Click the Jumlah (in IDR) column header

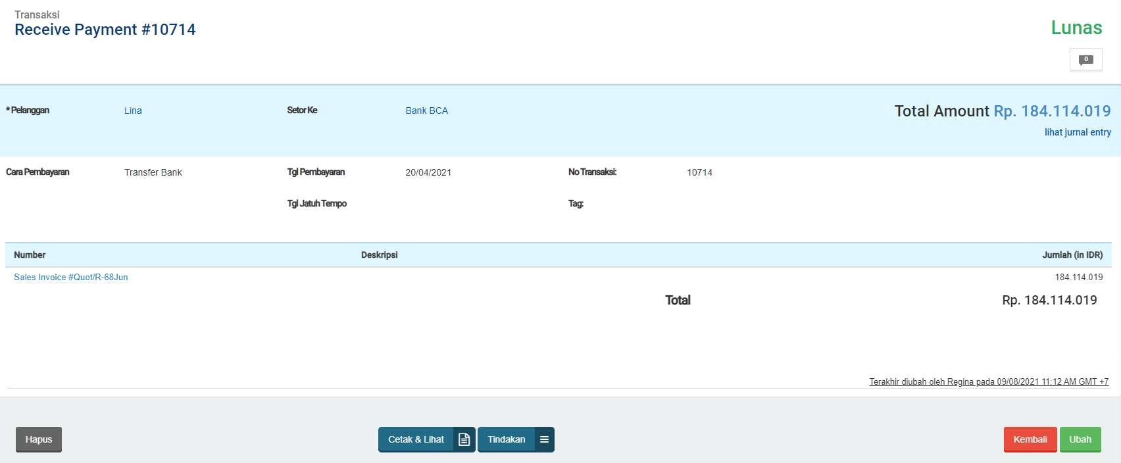pos(1072,255)
